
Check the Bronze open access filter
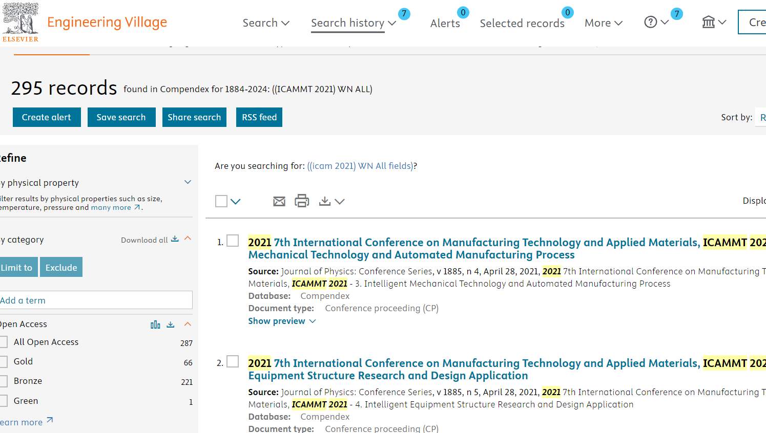(3, 381)
